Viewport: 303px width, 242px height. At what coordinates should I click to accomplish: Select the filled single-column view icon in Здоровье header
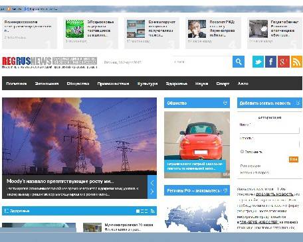[x=138, y=212]
